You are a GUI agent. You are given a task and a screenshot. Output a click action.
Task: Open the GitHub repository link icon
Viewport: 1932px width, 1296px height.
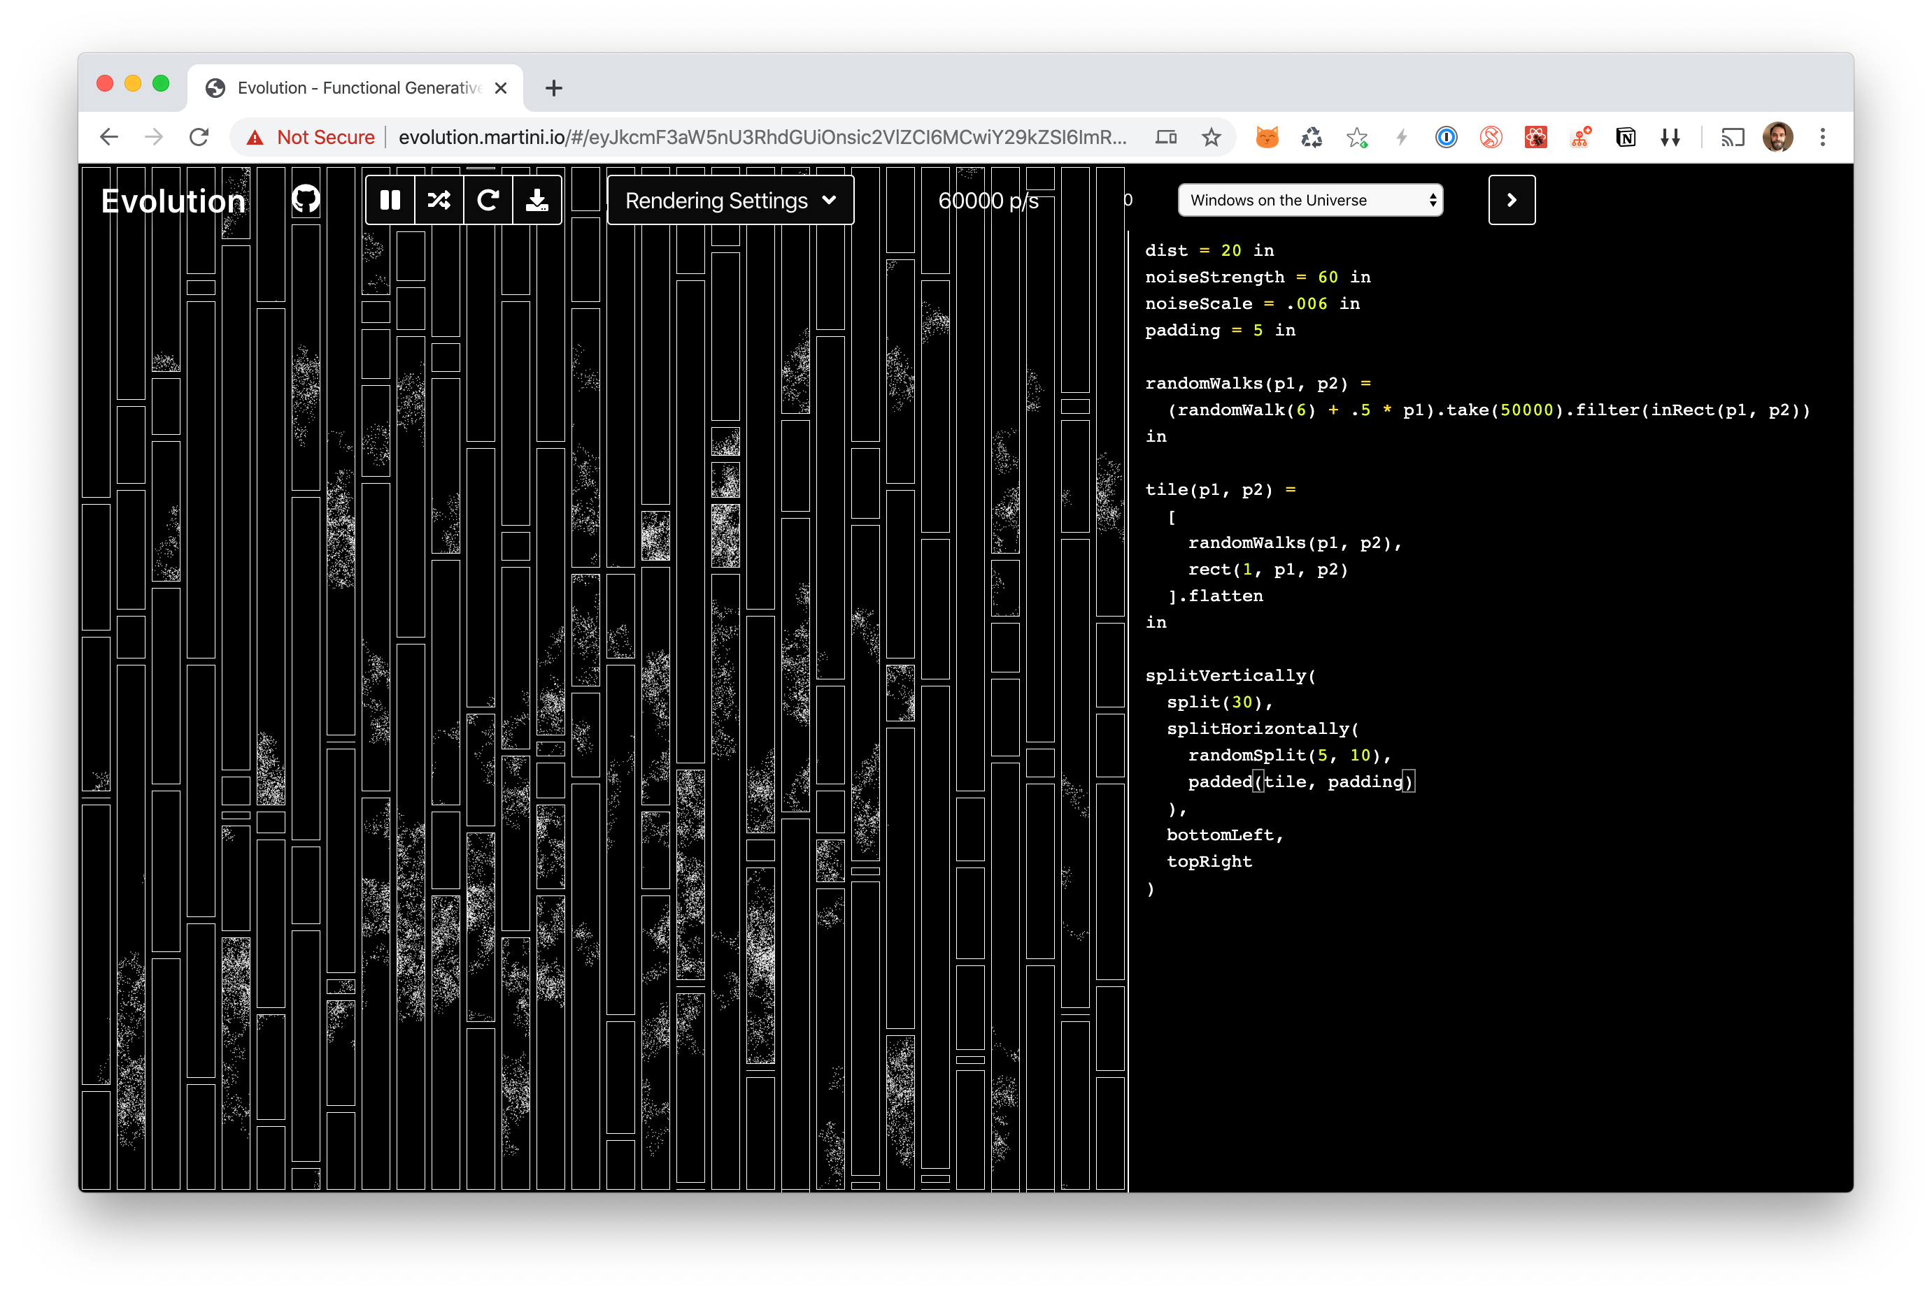(305, 200)
